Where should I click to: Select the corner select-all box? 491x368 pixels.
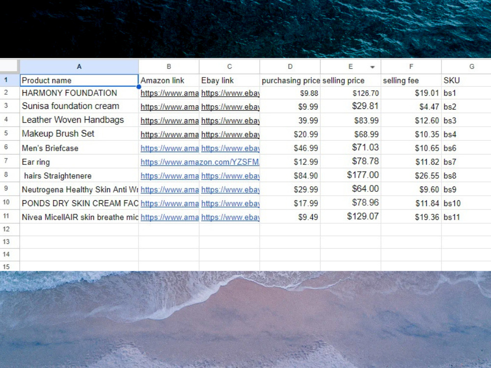click(x=9, y=66)
